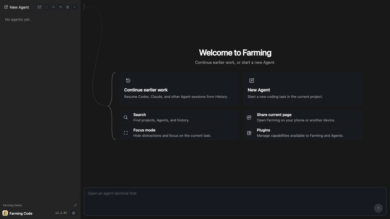Open the Continue earlier work card
The height and width of the screenshot is (219, 390).
pos(179,88)
